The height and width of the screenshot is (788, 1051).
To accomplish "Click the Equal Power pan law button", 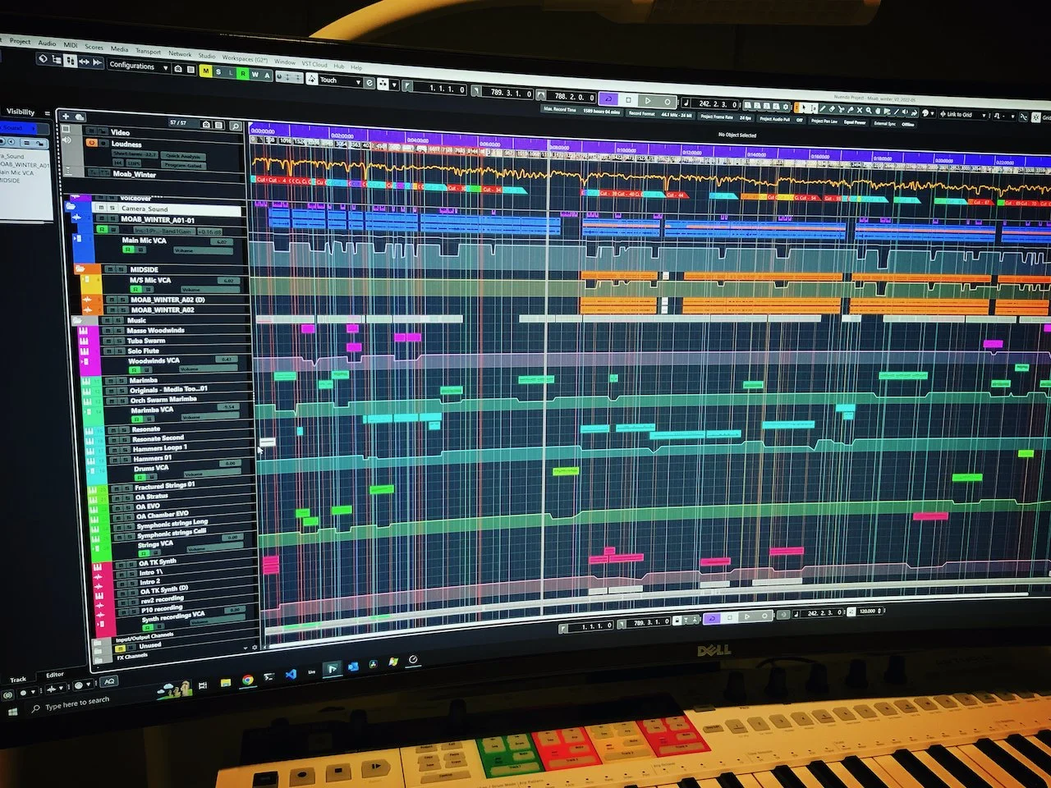I will click(855, 122).
